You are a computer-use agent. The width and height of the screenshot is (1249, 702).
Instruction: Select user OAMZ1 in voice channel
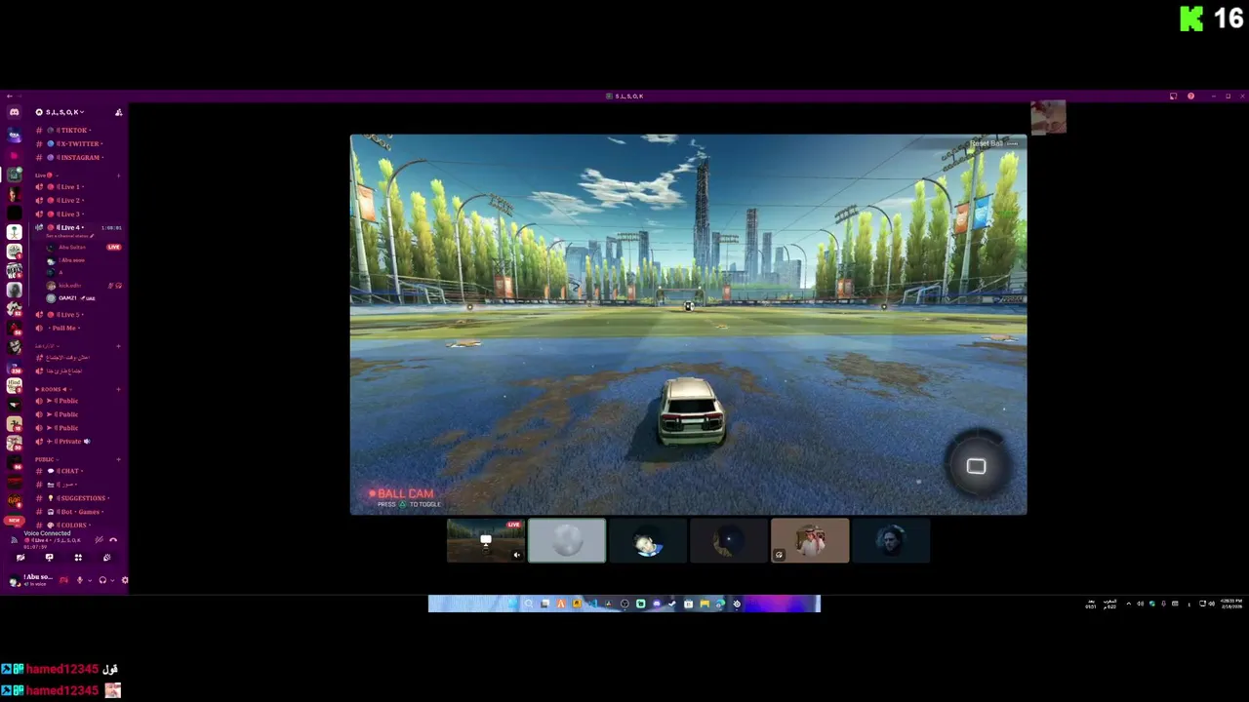coord(68,298)
